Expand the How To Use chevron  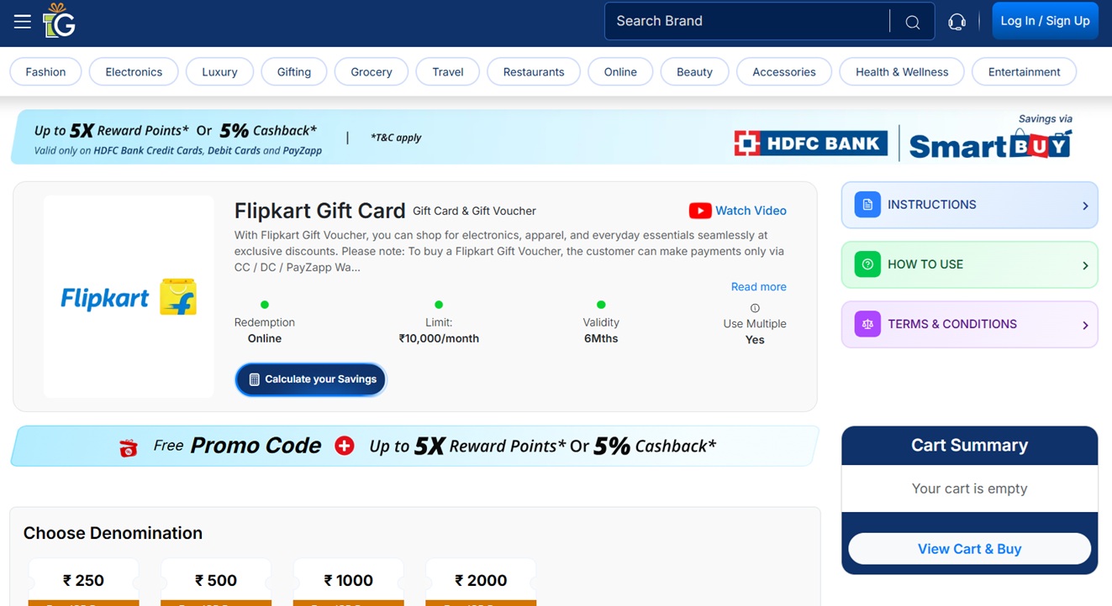point(1085,265)
